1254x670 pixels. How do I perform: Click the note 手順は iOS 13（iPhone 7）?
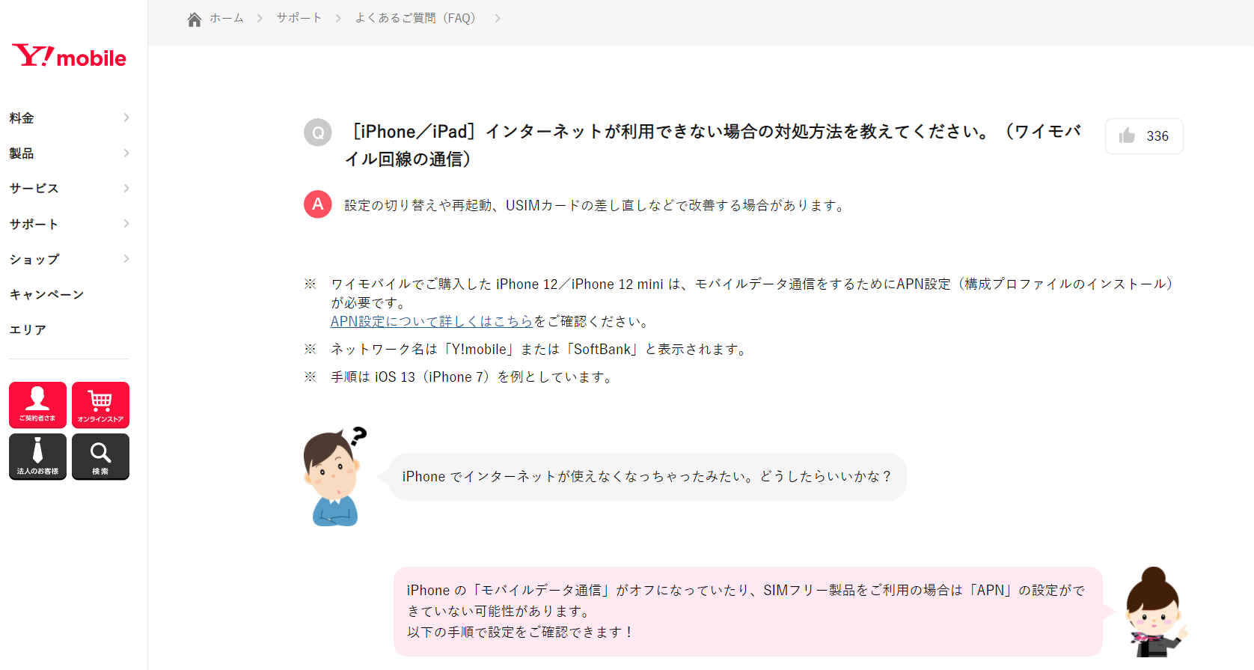click(x=474, y=377)
